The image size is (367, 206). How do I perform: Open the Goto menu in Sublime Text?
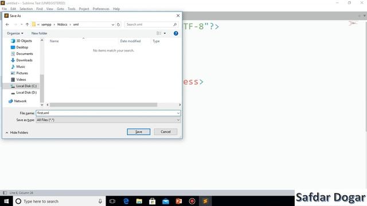tap(60, 9)
